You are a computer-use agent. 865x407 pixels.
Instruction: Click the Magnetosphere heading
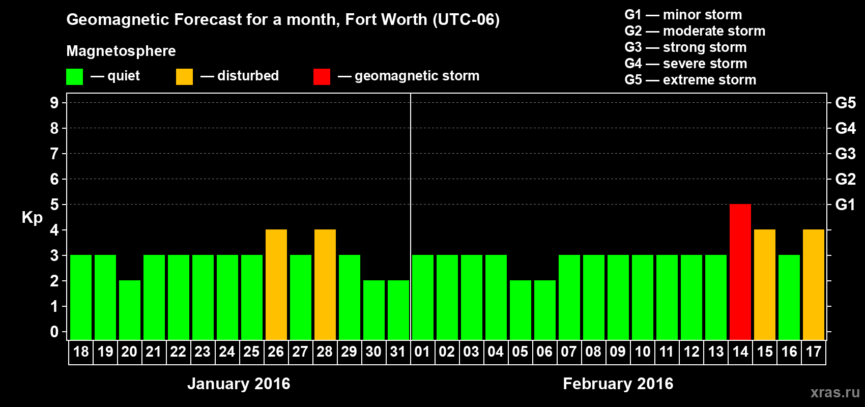coord(121,51)
